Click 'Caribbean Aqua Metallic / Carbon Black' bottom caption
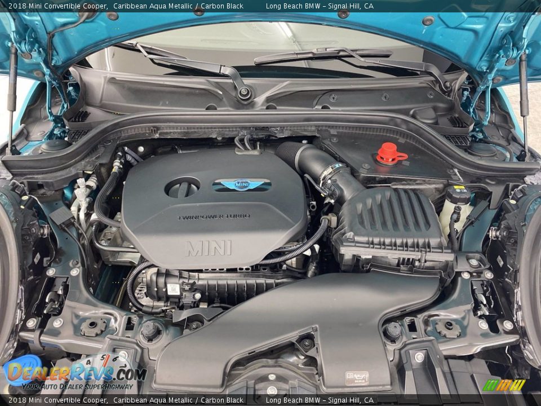541x406 pixels. point(178,400)
